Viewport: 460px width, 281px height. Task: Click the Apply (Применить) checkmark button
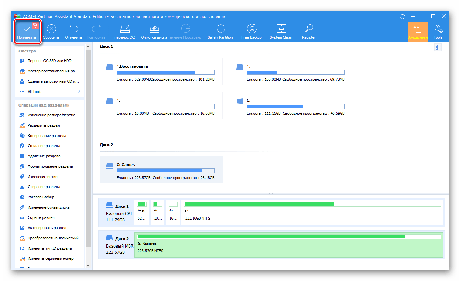point(26,29)
